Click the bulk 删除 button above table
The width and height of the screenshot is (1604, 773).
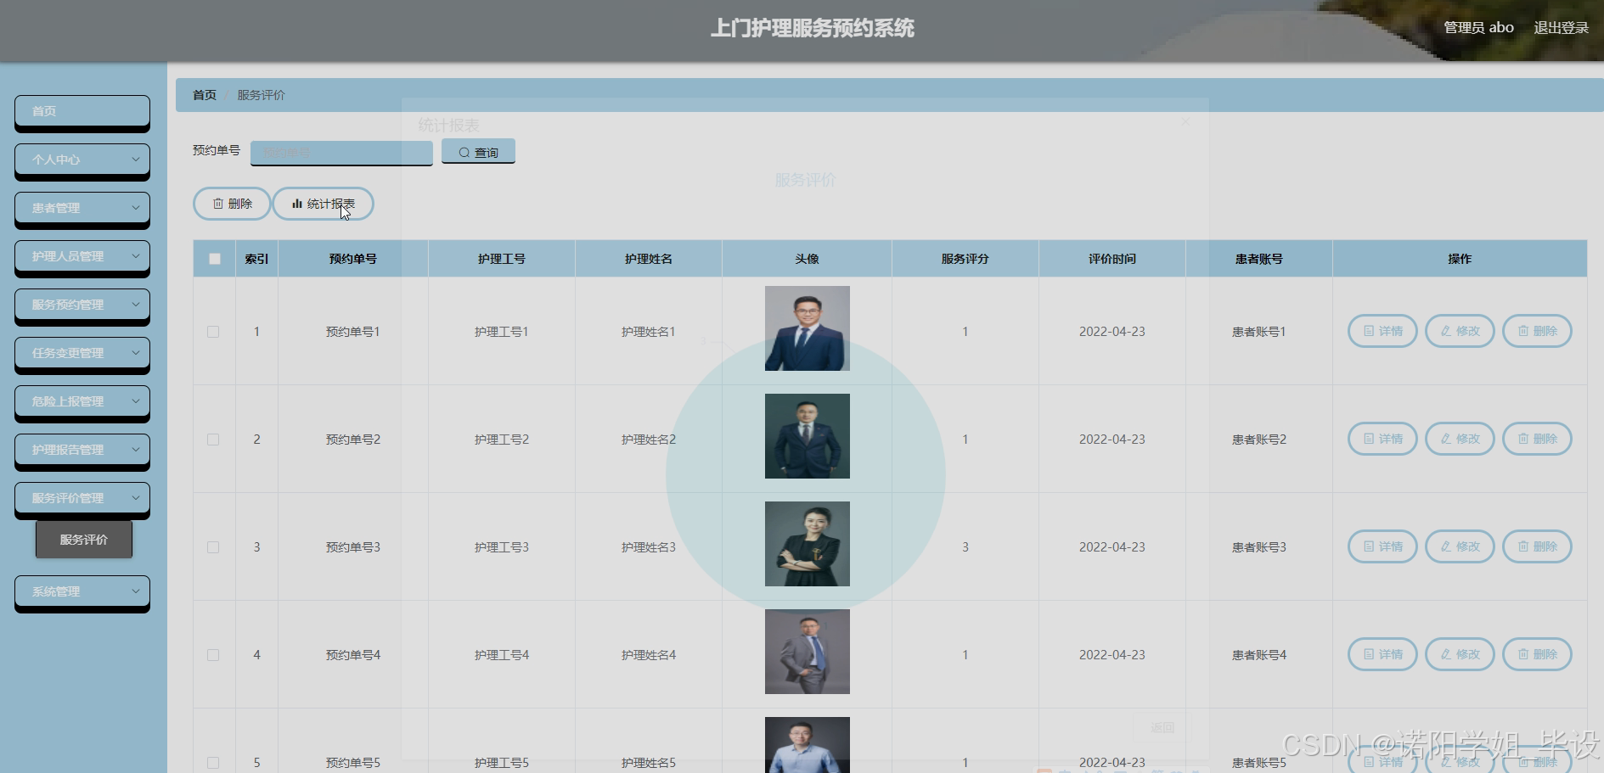pyautogui.click(x=232, y=204)
